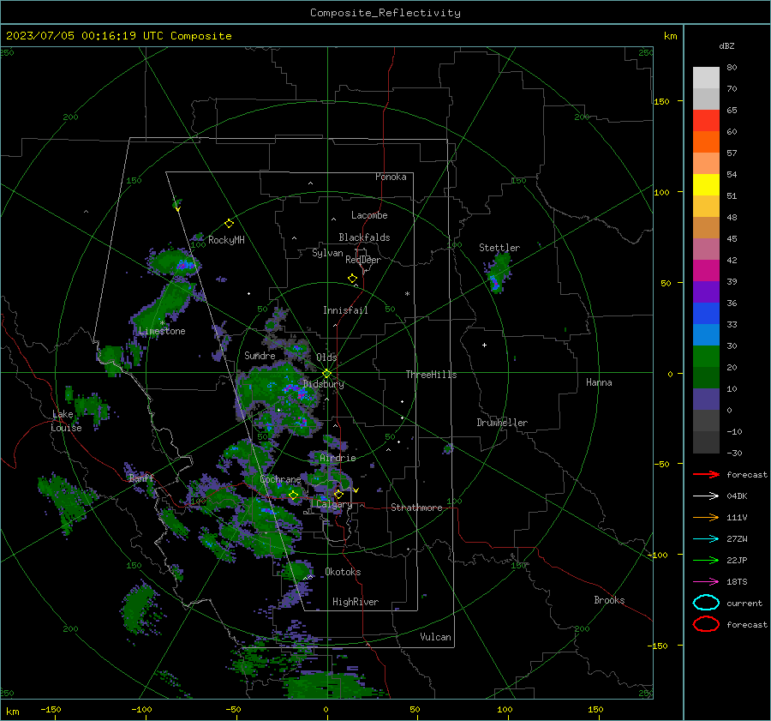Click the red 'forecast' ellipse legend icon
Image resolution: width=771 pixels, height=721 pixels.
tap(706, 624)
